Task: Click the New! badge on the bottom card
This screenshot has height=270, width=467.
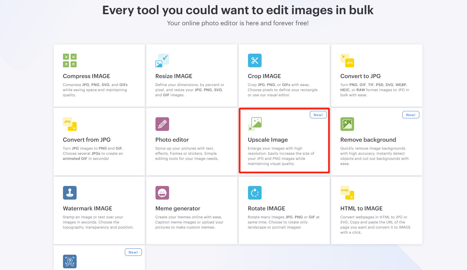Action: coord(133,252)
